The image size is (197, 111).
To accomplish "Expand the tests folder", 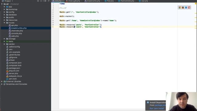I will (4, 41).
